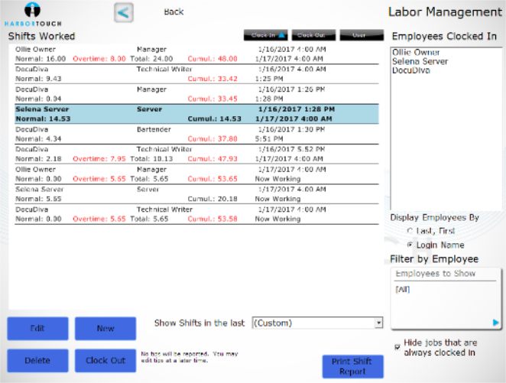Click the Edit button
This screenshot has width=506, height=383.
click(37, 329)
